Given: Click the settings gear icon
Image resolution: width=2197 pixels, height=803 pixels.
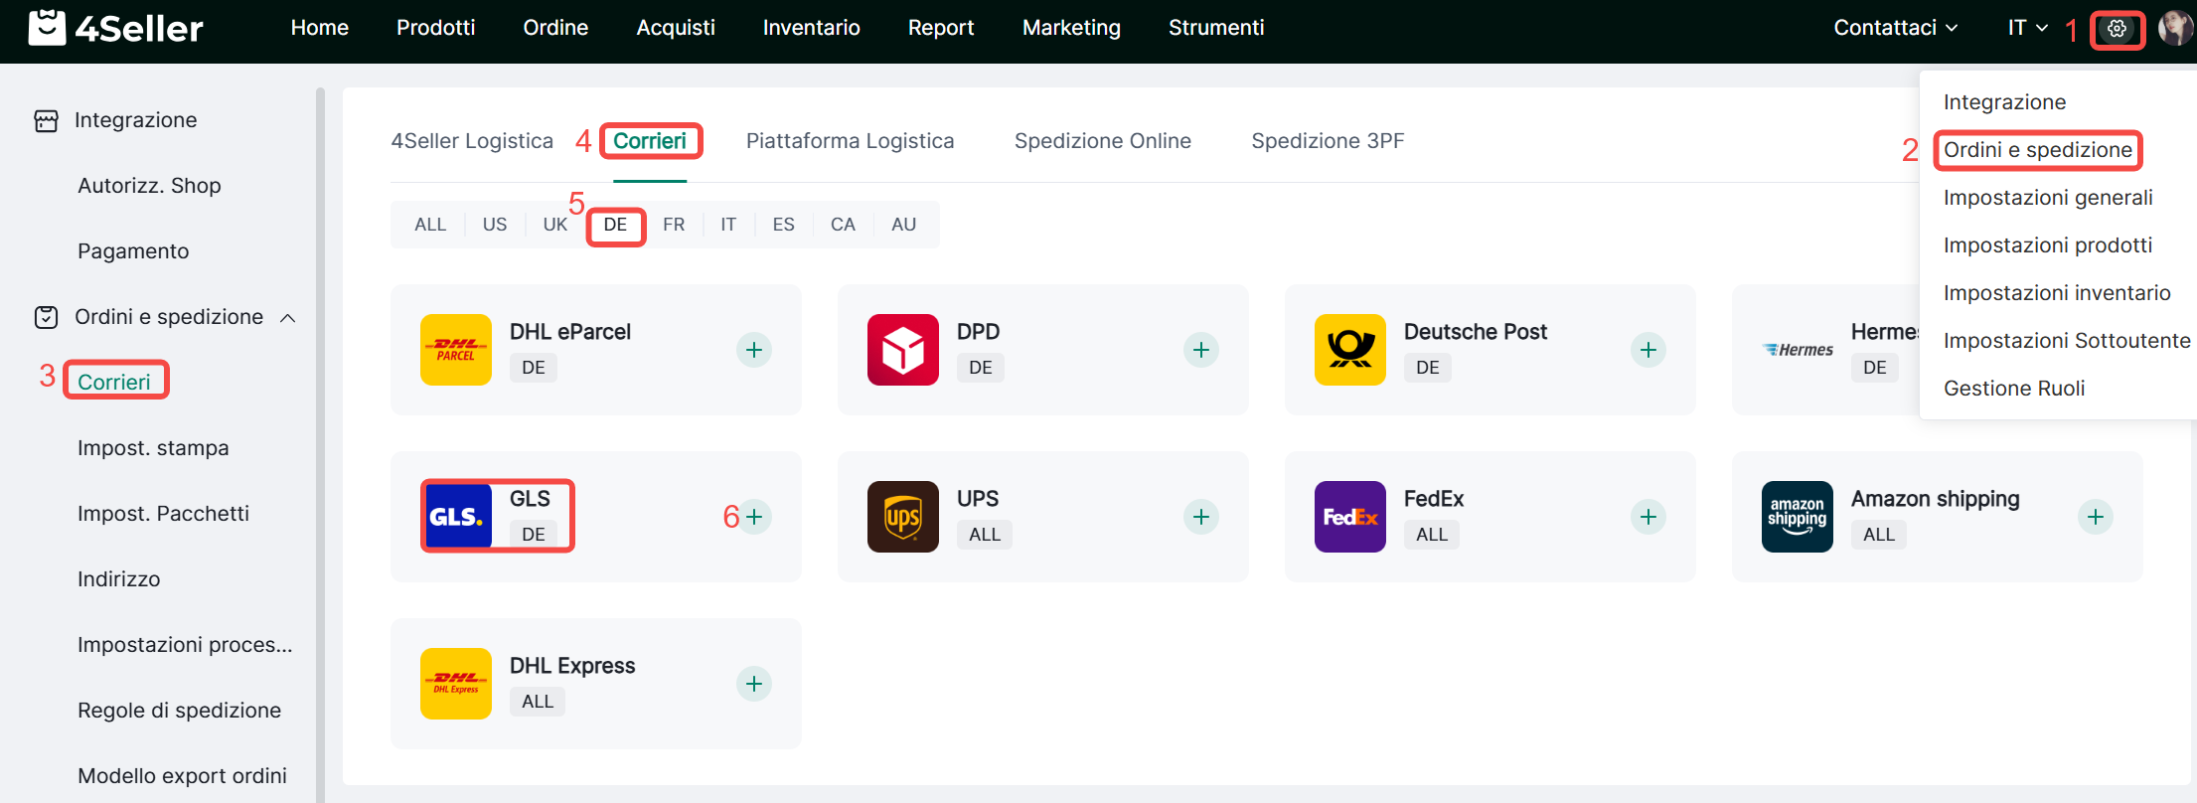Looking at the screenshot, I should (x=2117, y=29).
